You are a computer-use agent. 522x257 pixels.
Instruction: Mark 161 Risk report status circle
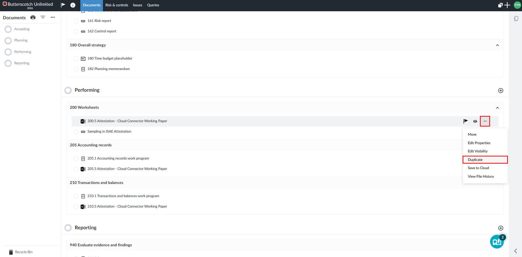tap(76, 21)
